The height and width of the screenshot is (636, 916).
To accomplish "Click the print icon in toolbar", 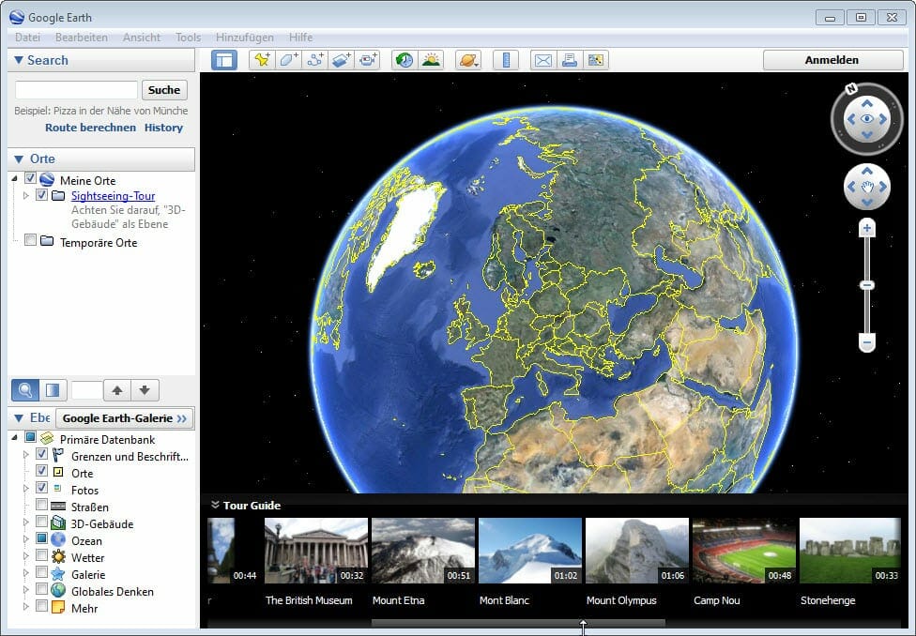I will [x=569, y=60].
